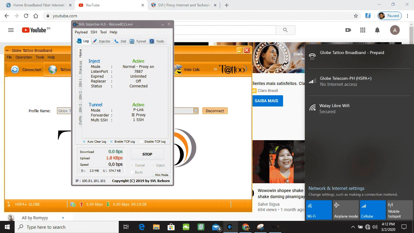Screen dimensions: 414x233
Task: Reload the page in Chrome
Action: tap(26, 16)
